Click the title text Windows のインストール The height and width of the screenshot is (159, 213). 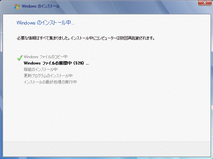click(41, 6)
